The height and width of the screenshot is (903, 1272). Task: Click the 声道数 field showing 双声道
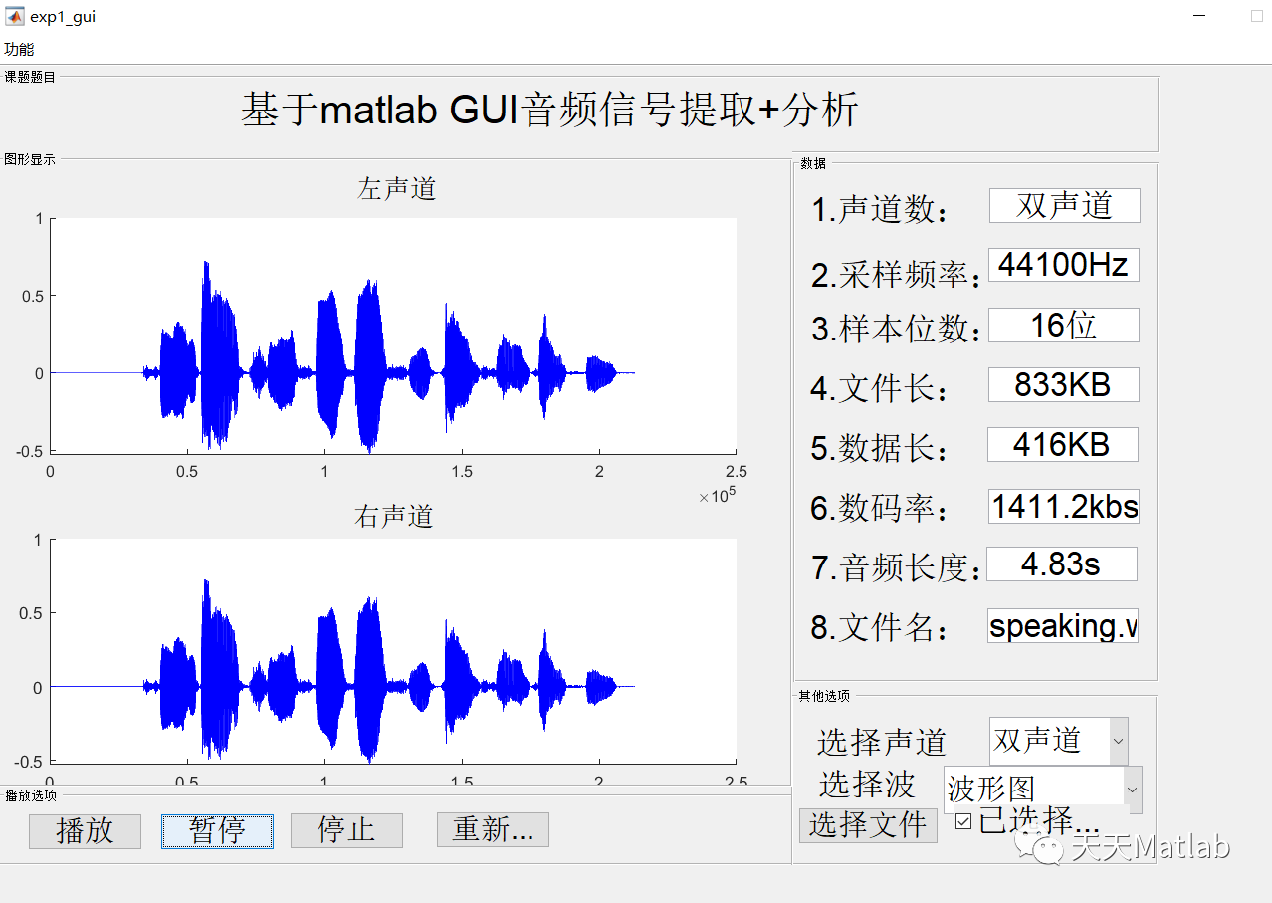tap(1064, 206)
